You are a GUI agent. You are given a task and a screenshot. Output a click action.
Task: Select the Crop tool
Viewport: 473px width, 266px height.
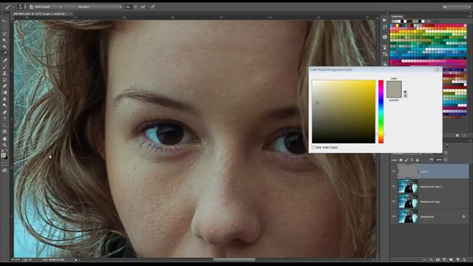tap(4, 47)
